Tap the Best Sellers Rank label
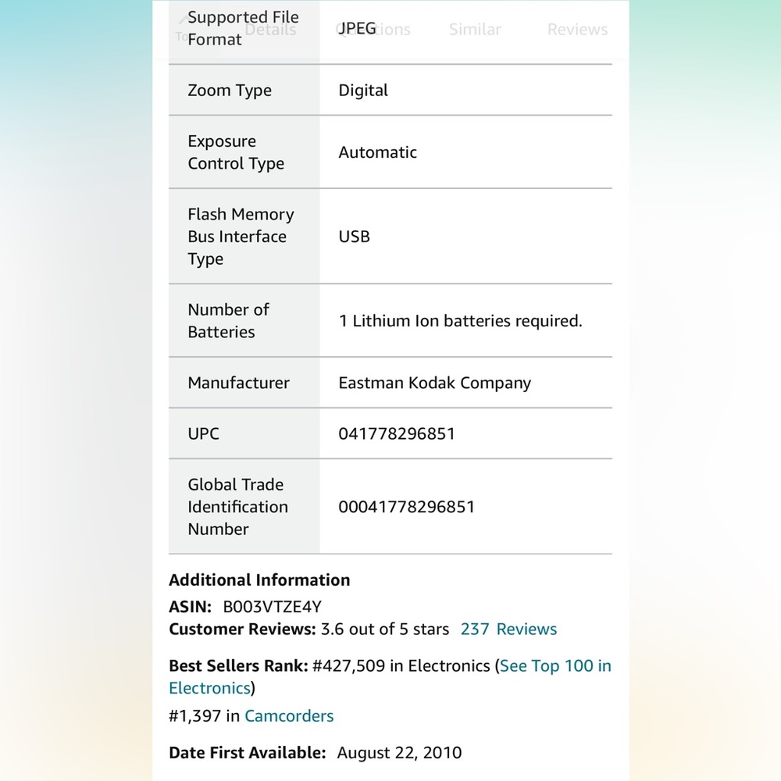The image size is (781, 781). [x=238, y=666]
